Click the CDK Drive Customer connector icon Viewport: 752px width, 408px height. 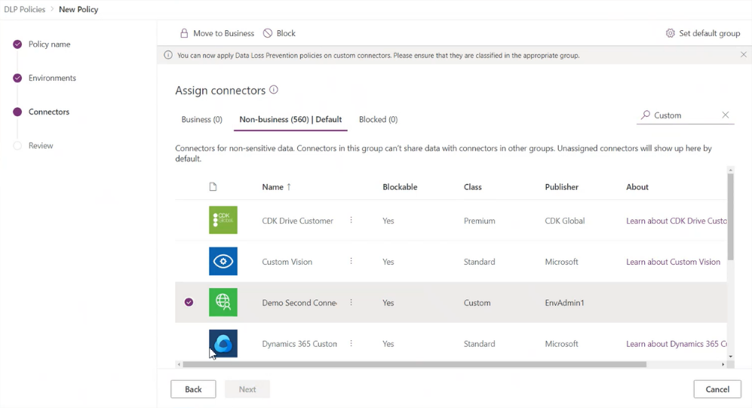pyautogui.click(x=223, y=220)
